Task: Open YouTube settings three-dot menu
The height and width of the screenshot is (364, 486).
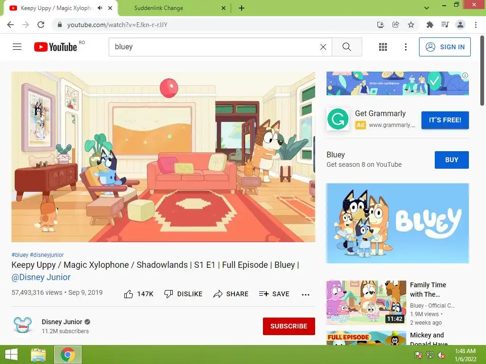Action: point(405,47)
